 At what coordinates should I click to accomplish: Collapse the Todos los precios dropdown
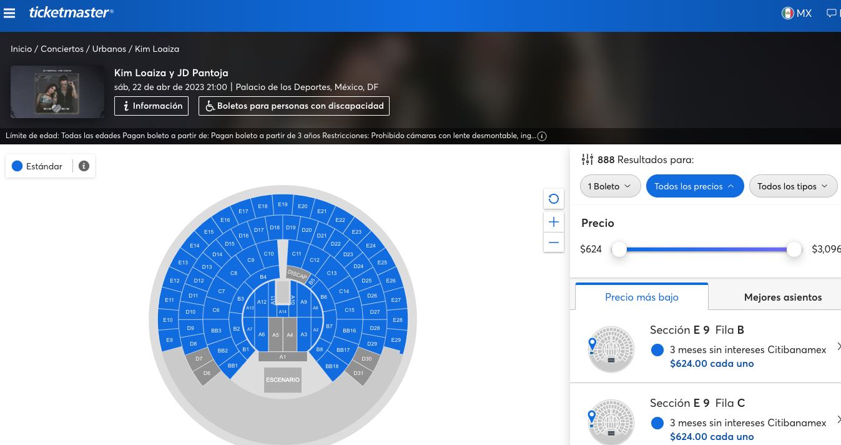coord(694,186)
